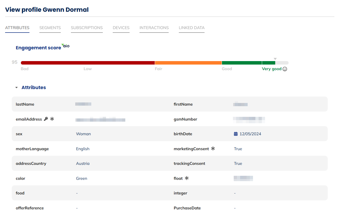
Task: Click the key icon next to emailAddress
Action: pyautogui.click(x=46, y=119)
